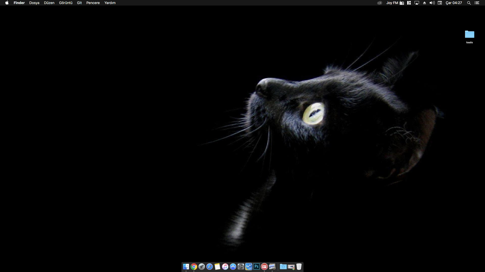
Task: Open iTunes music app in dock
Action: 225,266
